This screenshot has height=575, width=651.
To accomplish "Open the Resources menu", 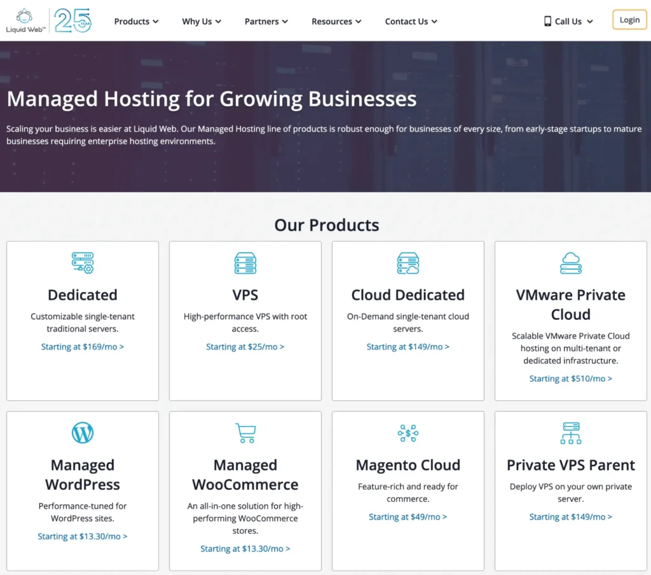I will (x=336, y=22).
